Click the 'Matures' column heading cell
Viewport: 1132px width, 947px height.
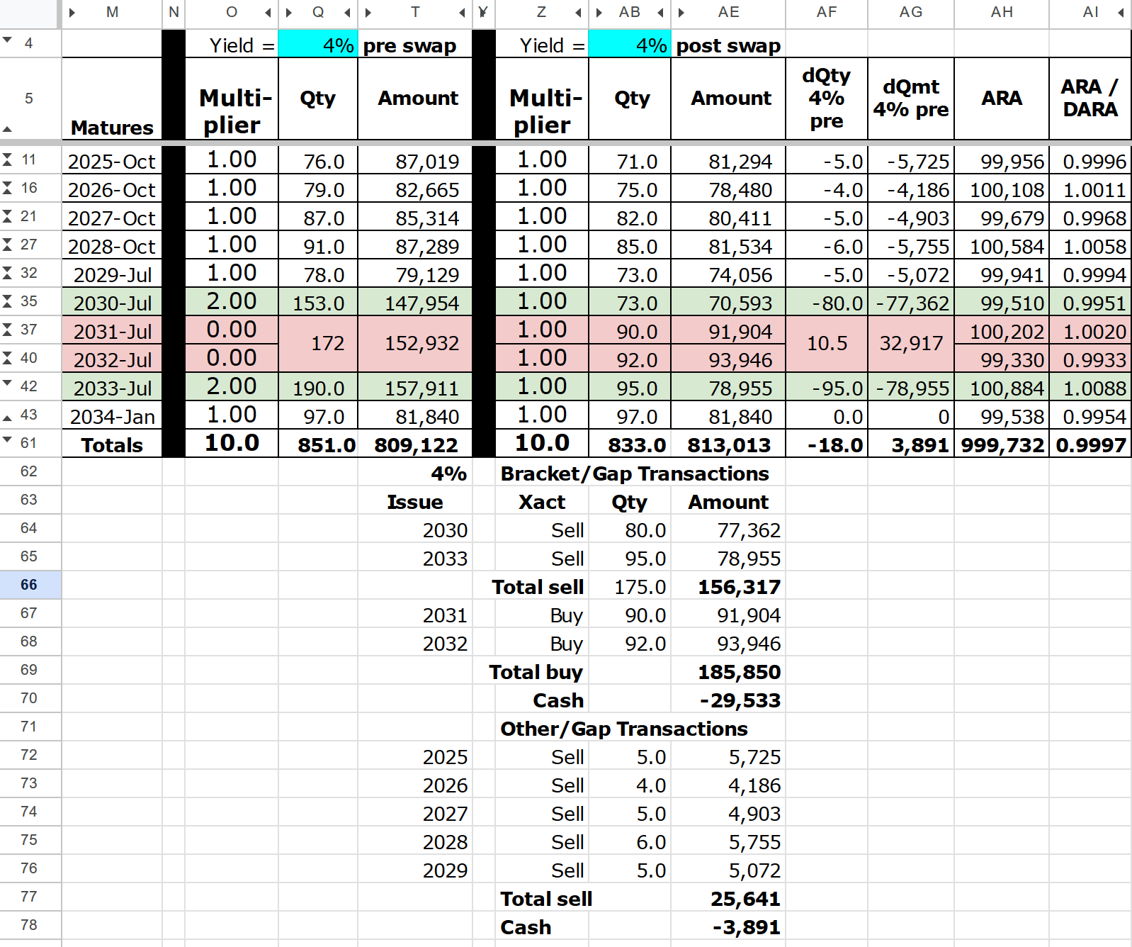pos(113,99)
